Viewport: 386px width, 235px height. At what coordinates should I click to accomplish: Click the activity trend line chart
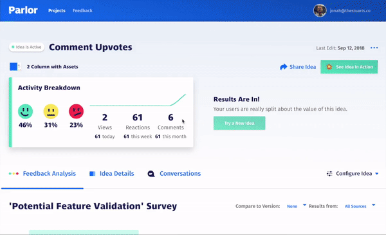138,100
